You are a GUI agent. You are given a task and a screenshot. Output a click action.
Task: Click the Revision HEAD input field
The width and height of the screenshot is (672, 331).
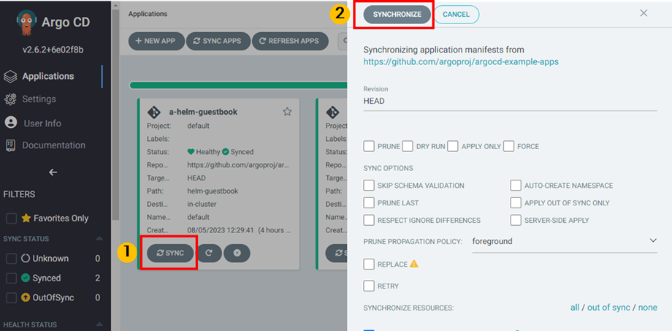point(510,102)
